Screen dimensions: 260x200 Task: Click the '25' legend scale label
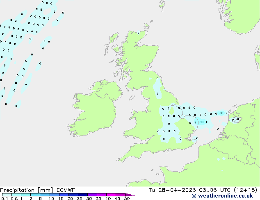click(x=80, y=198)
